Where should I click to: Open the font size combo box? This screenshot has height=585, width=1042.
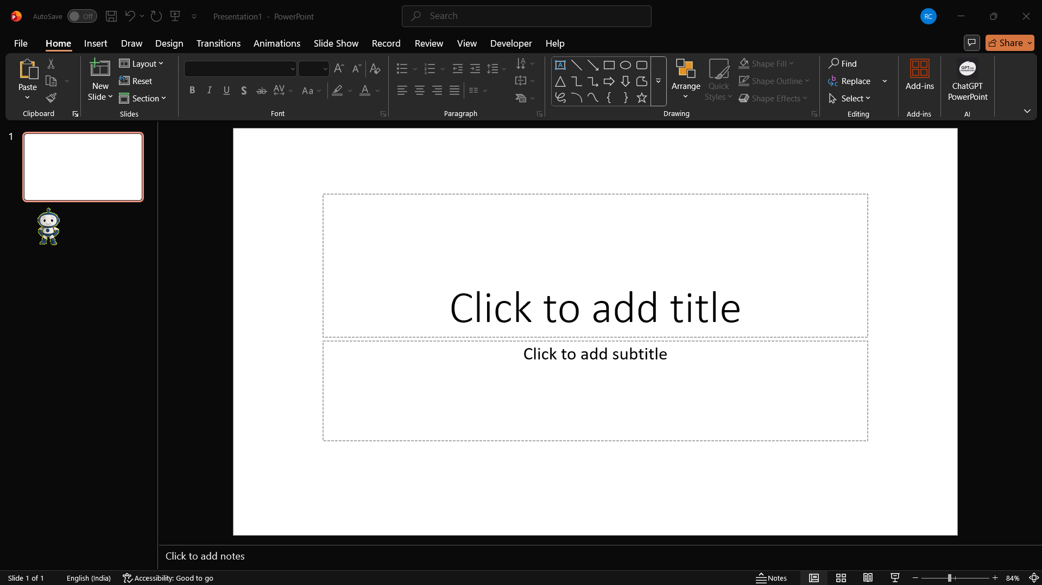pos(314,69)
